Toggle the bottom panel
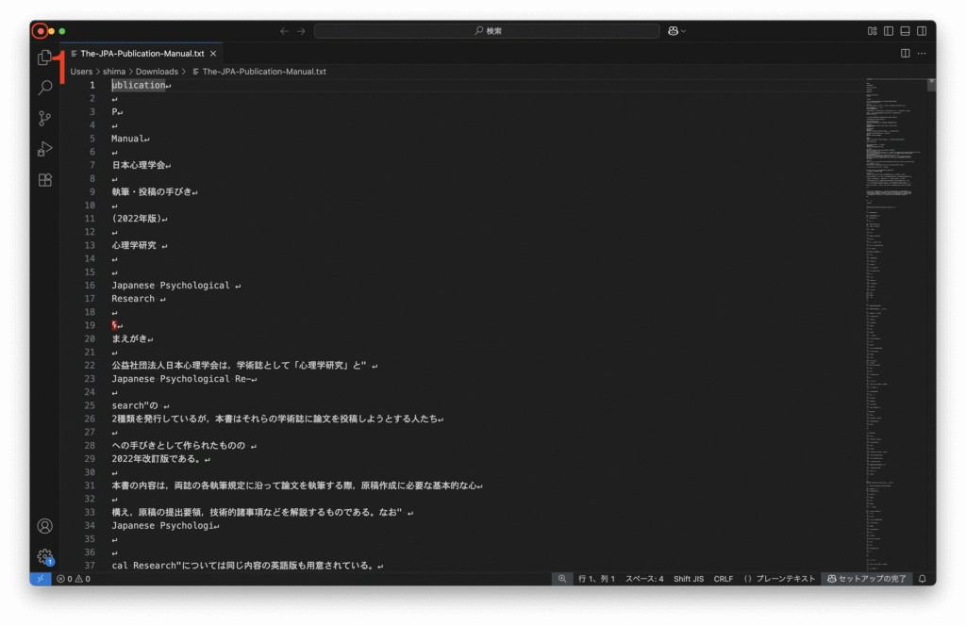This screenshot has height=625, width=966. [905, 31]
